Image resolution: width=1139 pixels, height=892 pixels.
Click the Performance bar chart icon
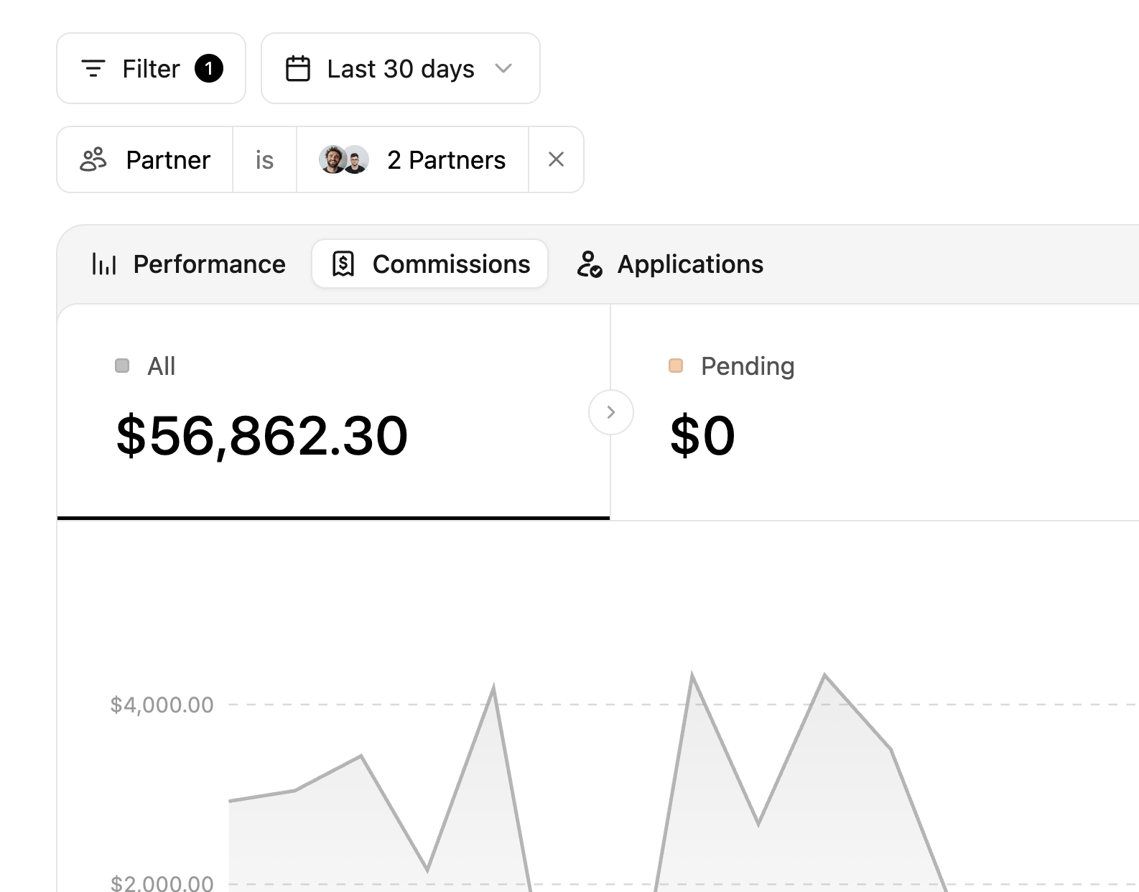pyautogui.click(x=104, y=264)
